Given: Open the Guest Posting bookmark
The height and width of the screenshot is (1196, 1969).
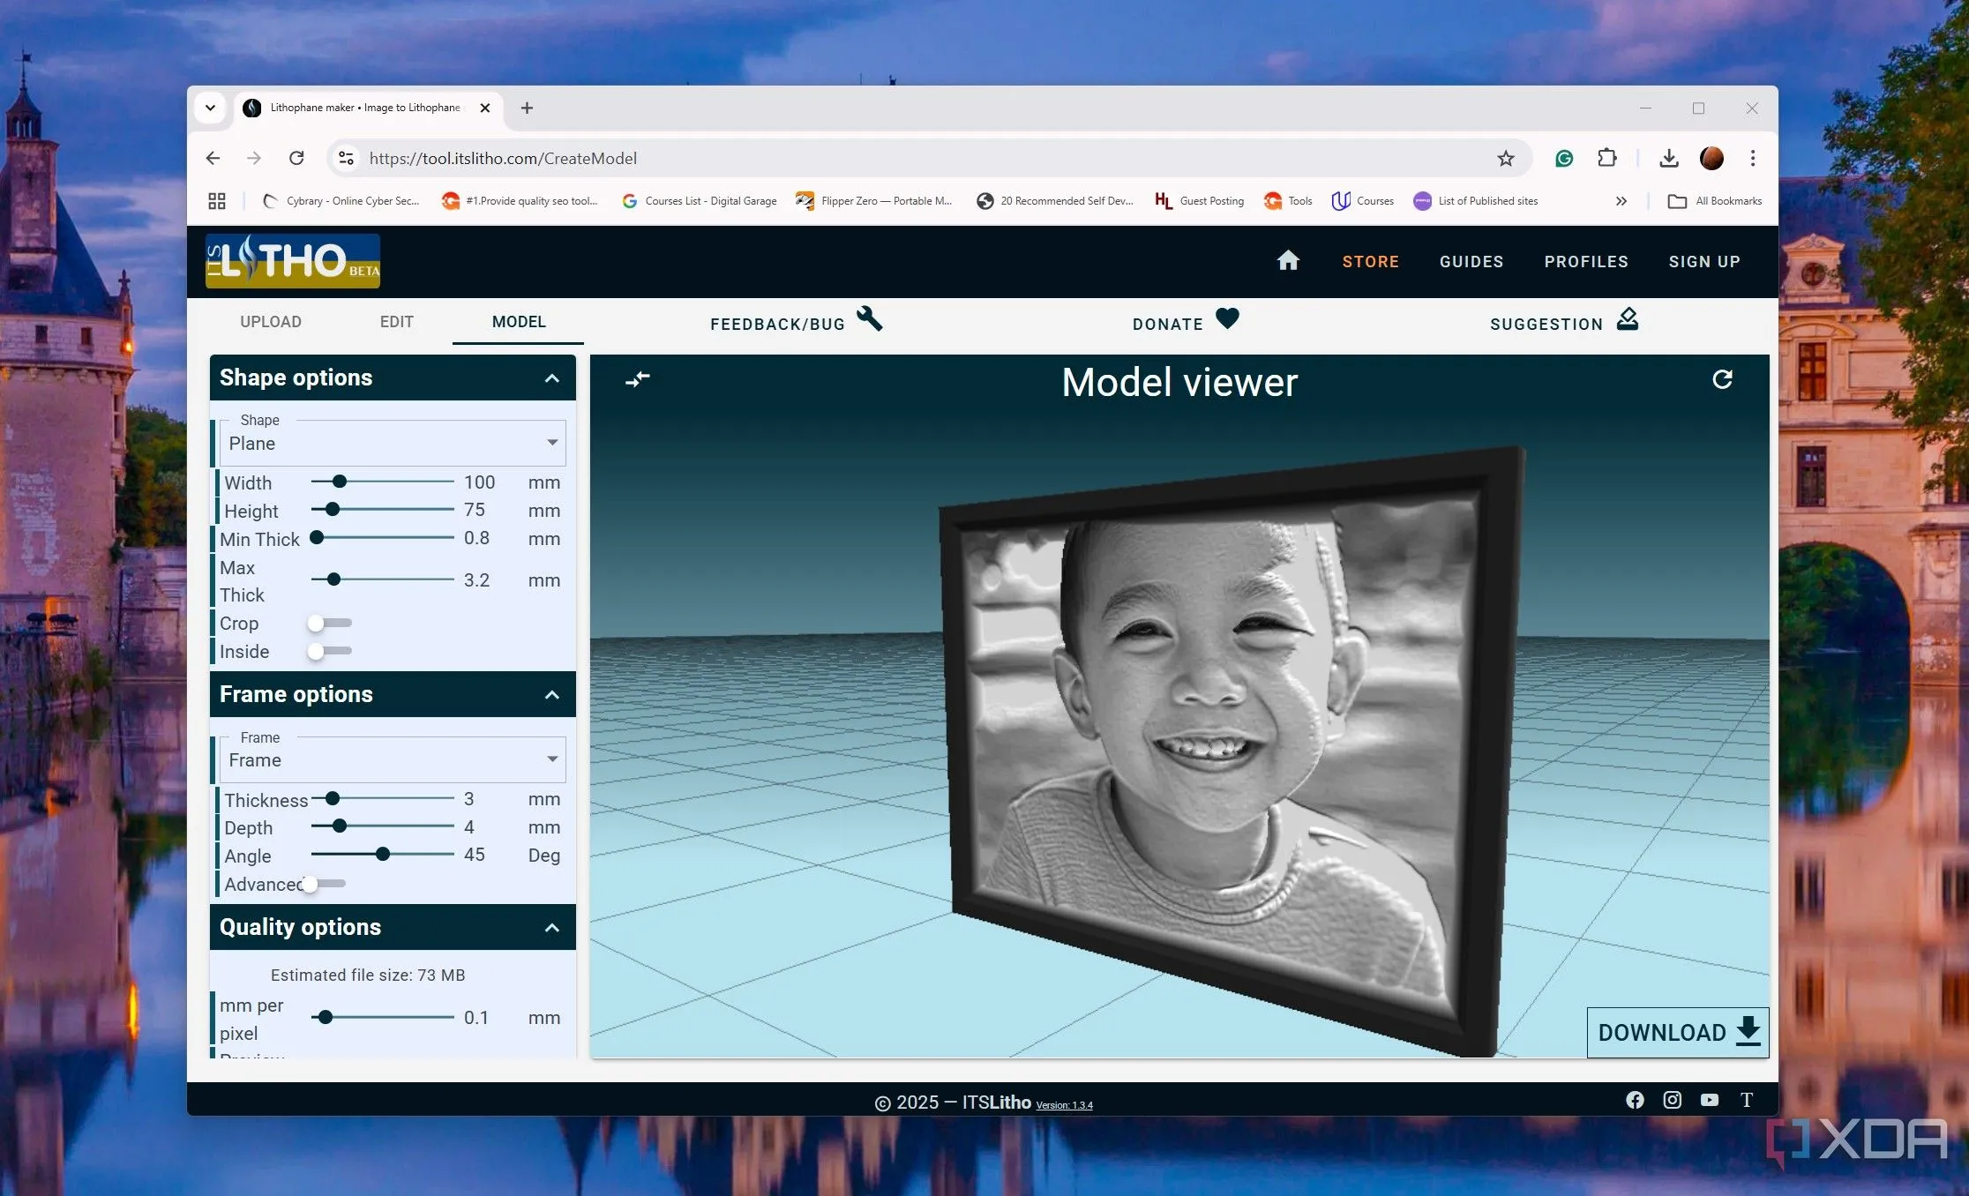Looking at the screenshot, I should point(1200,201).
